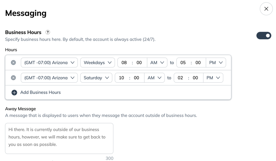276x161 pixels.
Task: Change the Weekdays start AM dropdown
Action: click(157, 63)
